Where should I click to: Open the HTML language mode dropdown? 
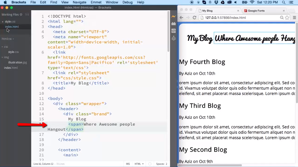point(139,164)
